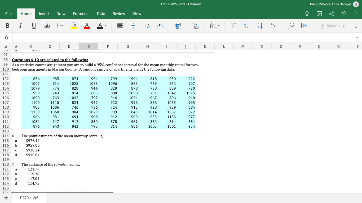Click Merge and Center icon

(x=134, y=26)
